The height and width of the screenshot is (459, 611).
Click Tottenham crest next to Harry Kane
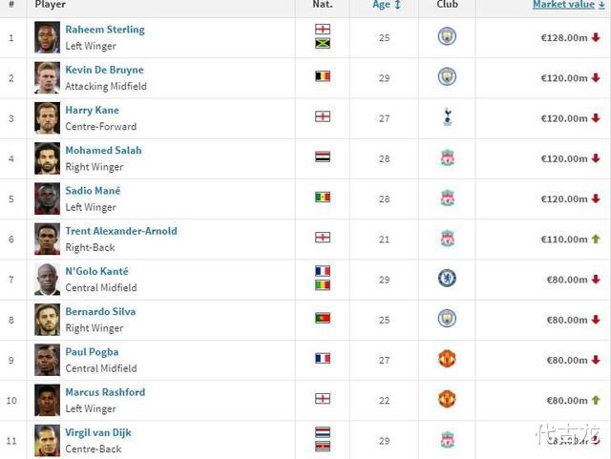(x=447, y=117)
